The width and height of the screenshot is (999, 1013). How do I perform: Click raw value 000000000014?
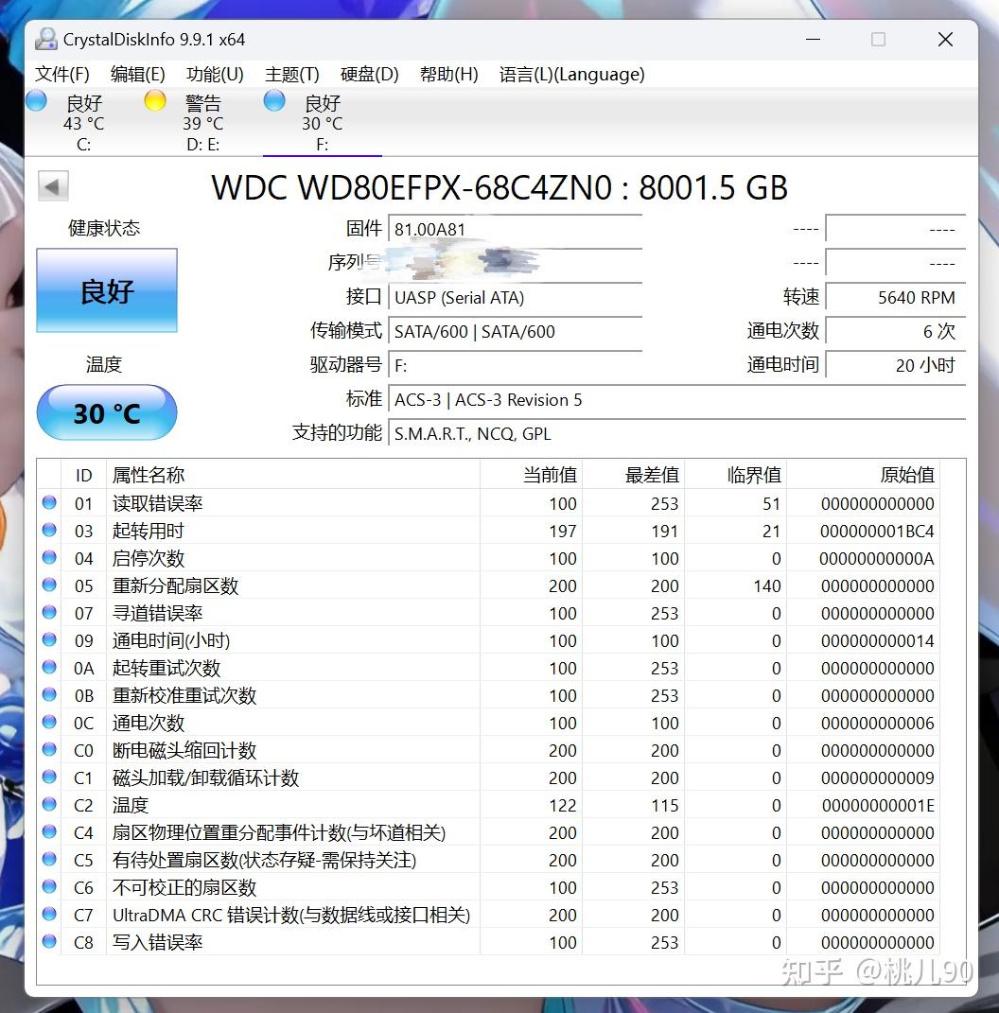coord(878,641)
